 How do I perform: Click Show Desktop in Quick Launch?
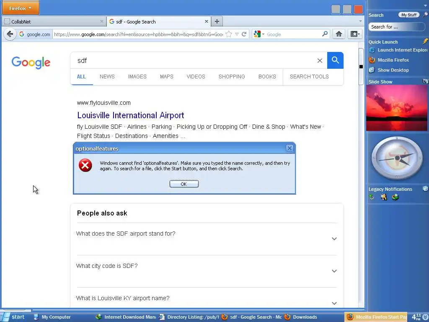[389, 70]
